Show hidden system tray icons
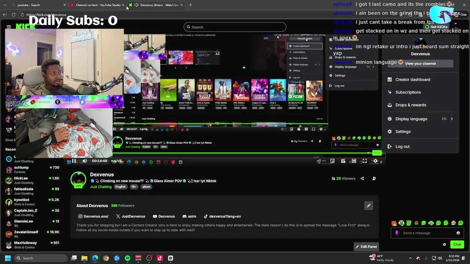 [x=411, y=258]
